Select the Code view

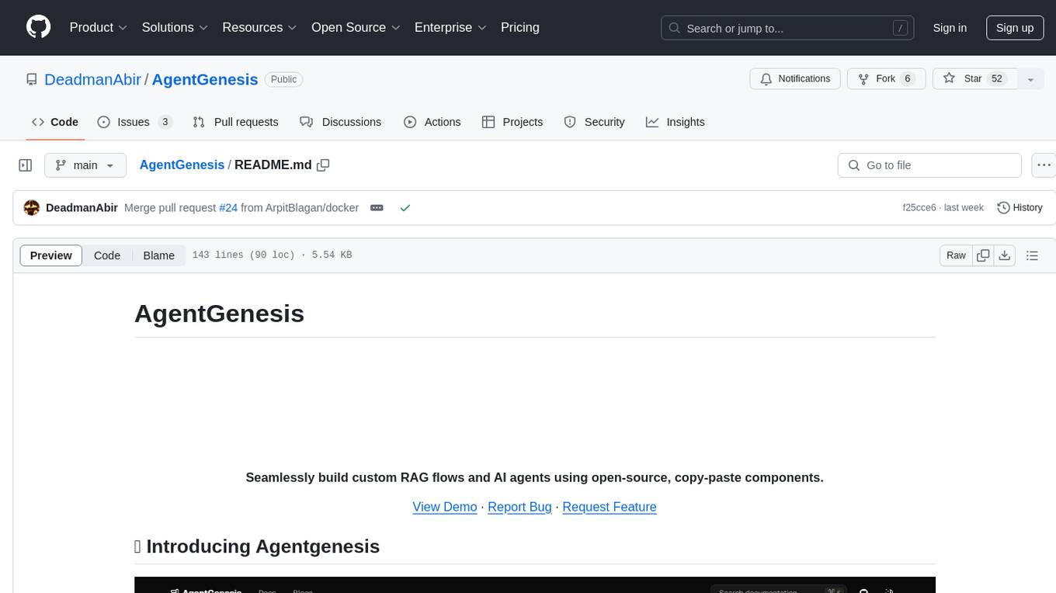107,255
